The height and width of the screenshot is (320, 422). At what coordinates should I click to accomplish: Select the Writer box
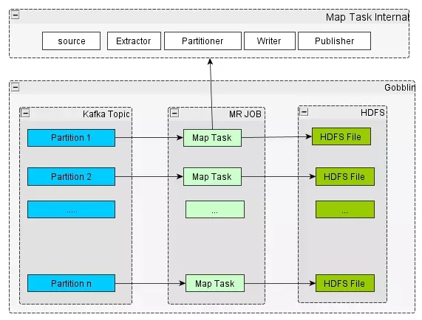pos(270,41)
